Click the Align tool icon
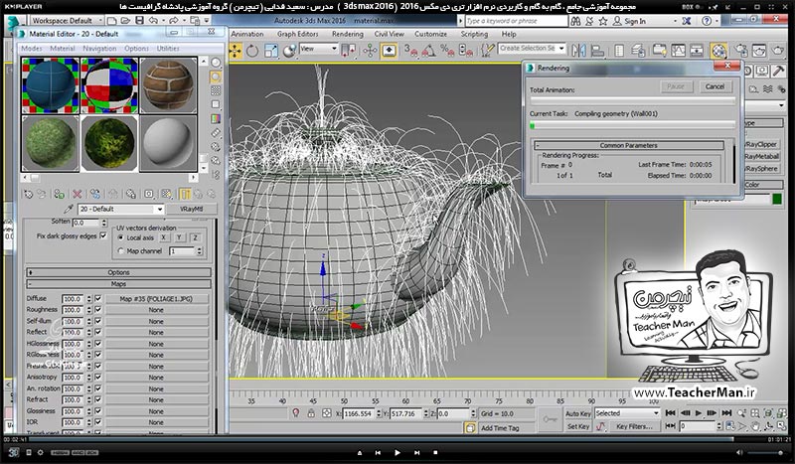This screenshot has width=795, height=464. click(x=598, y=51)
